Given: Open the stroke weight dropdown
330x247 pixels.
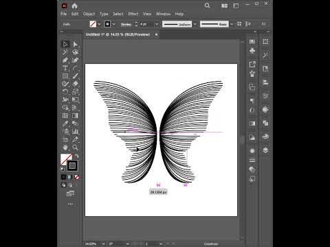Looking at the screenshot, I should click(x=157, y=24).
